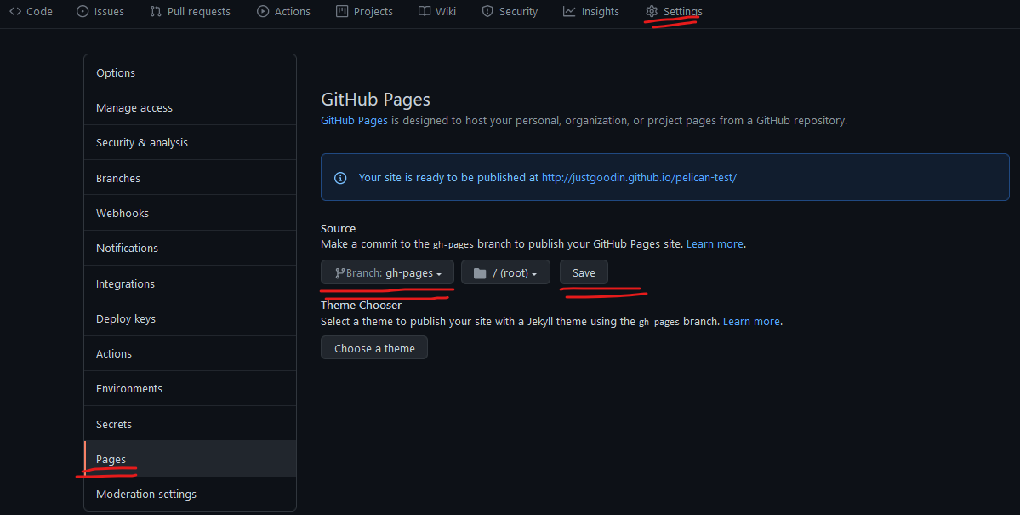Open the Branch: gh-pages dropdown
This screenshot has height=515, width=1020.
click(x=387, y=272)
